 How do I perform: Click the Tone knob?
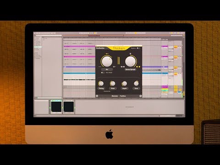coord(136,83)
